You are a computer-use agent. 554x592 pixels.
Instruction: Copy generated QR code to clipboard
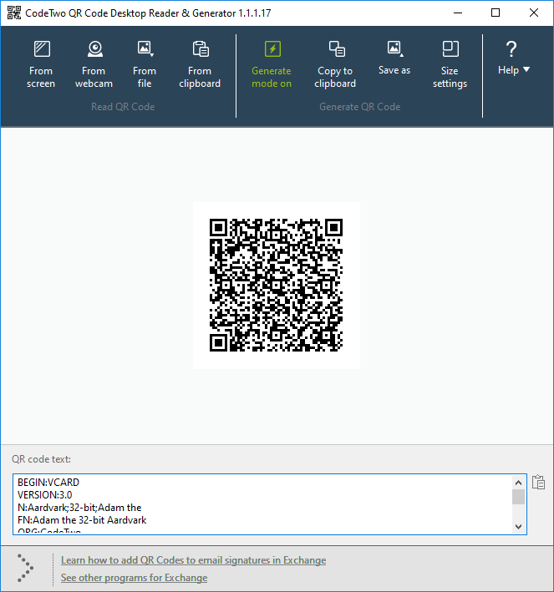pyautogui.click(x=335, y=64)
